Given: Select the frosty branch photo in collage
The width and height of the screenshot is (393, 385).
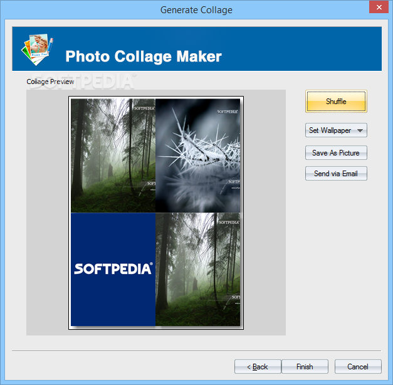Looking at the screenshot, I should point(197,156).
